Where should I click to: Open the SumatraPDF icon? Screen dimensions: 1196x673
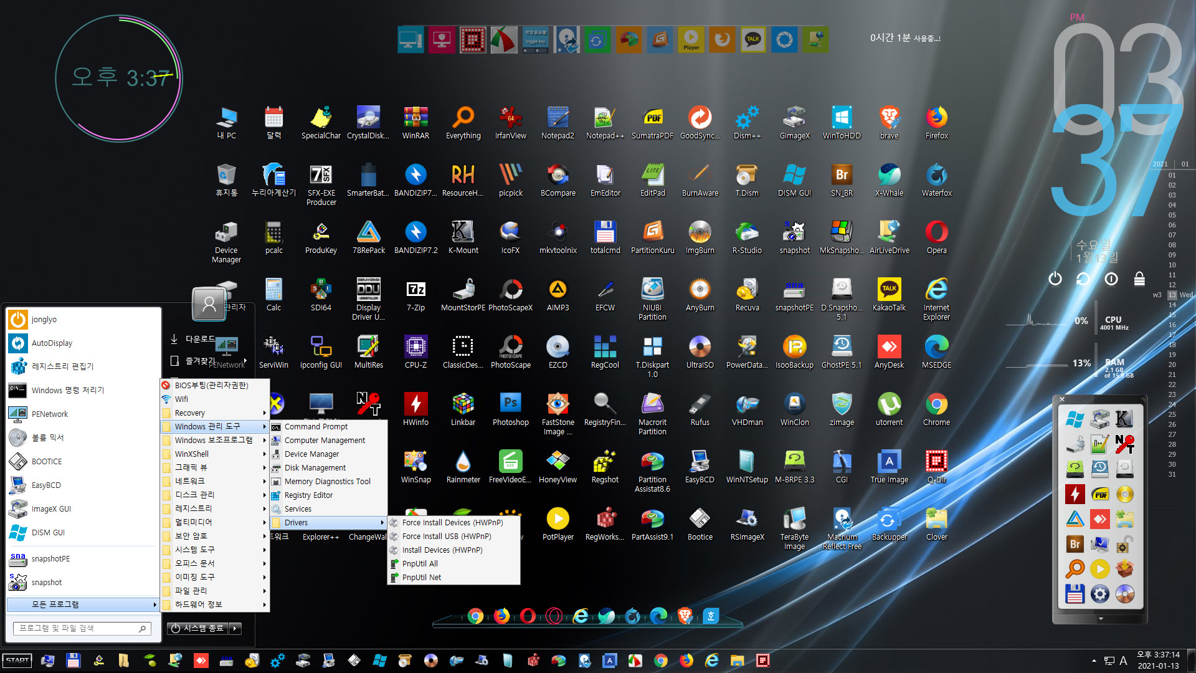(652, 122)
